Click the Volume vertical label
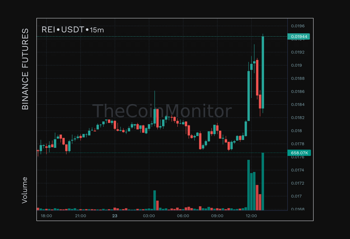 pyautogui.click(x=25, y=190)
